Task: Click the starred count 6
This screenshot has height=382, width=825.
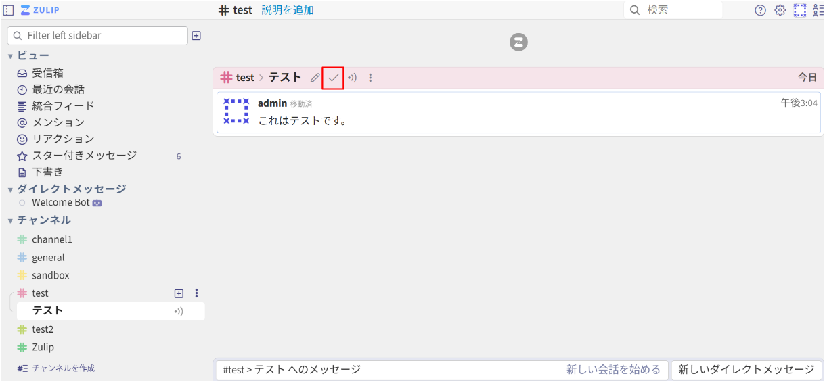Action: [x=179, y=156]
